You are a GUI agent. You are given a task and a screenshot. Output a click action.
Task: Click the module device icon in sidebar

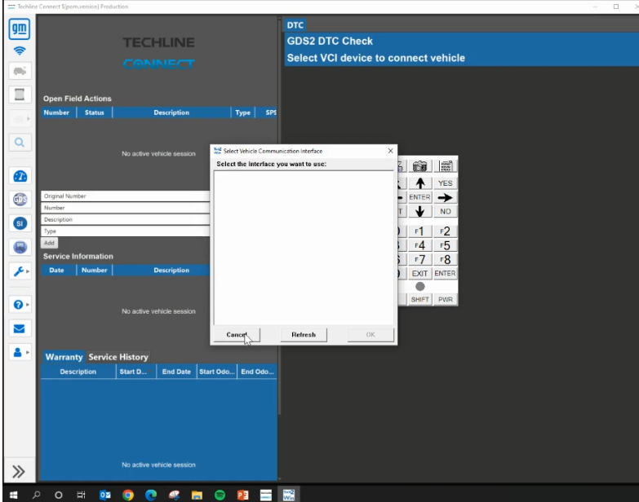coord(20,95)
